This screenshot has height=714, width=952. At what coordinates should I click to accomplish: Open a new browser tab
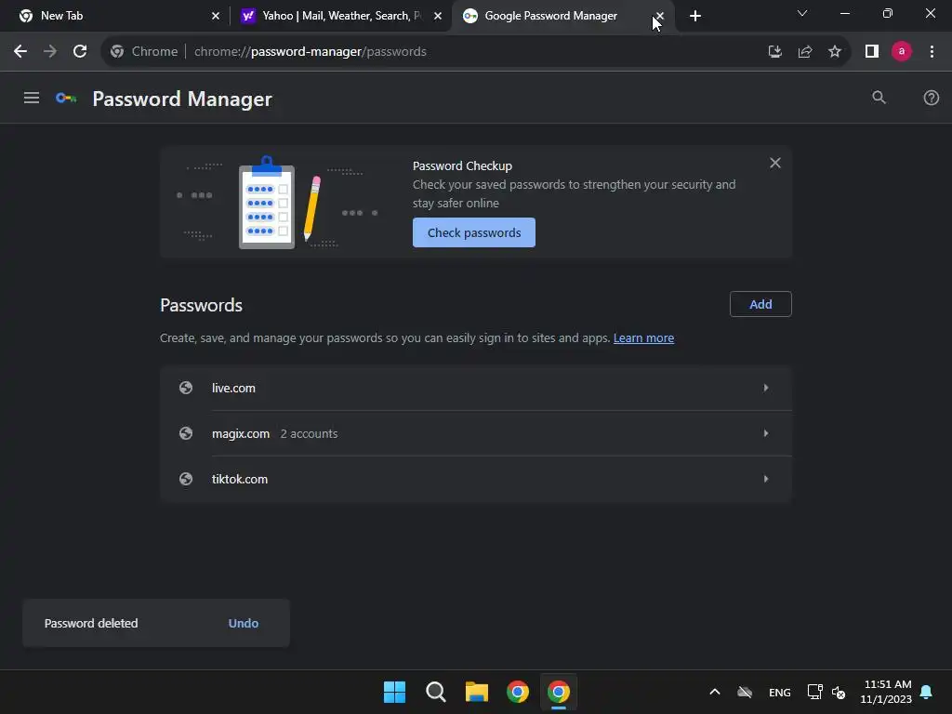(695, 16)
